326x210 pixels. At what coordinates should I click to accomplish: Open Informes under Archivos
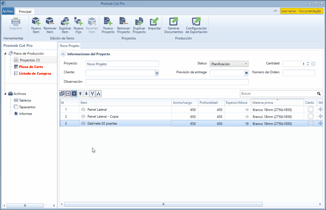[x=25, y=114]
